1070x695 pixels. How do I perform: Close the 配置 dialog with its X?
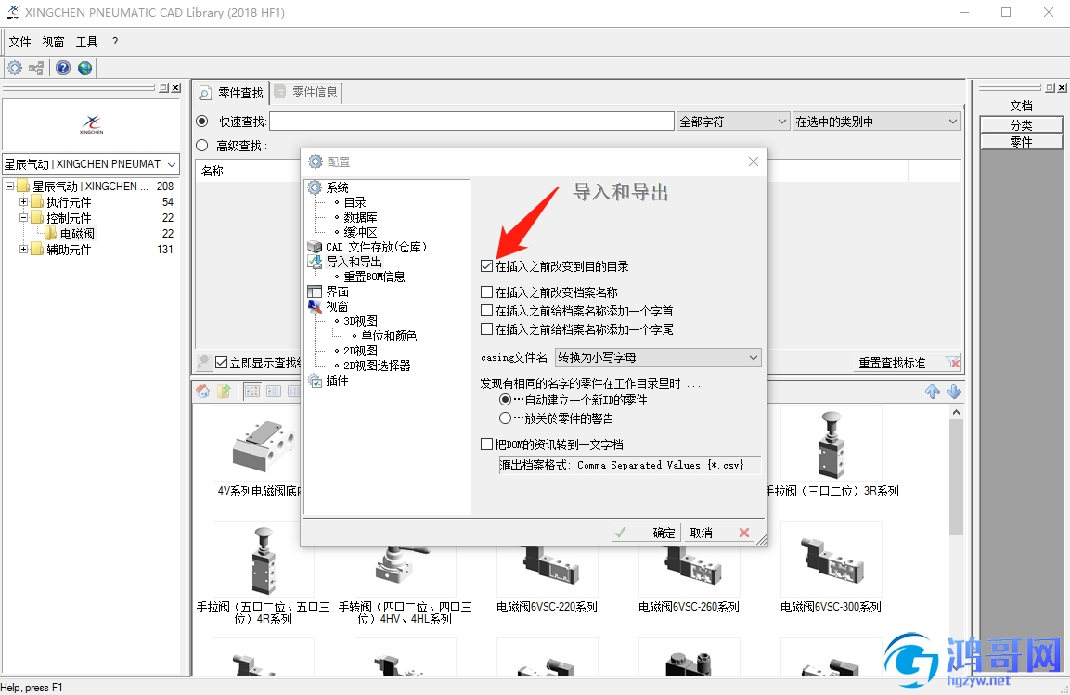pos(754,161)
